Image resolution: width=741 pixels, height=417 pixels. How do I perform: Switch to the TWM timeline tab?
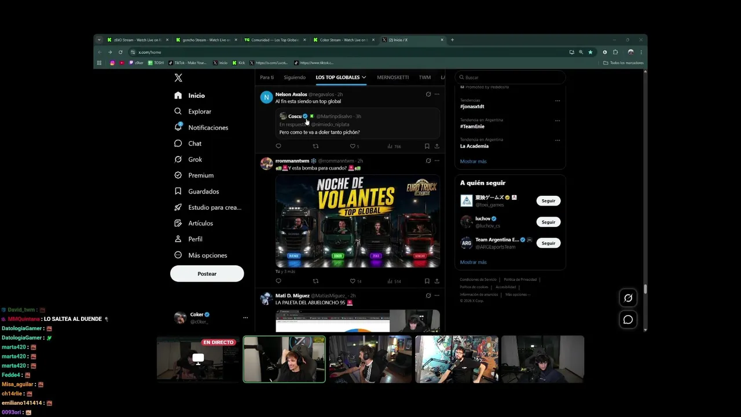(x=425, y=77)
